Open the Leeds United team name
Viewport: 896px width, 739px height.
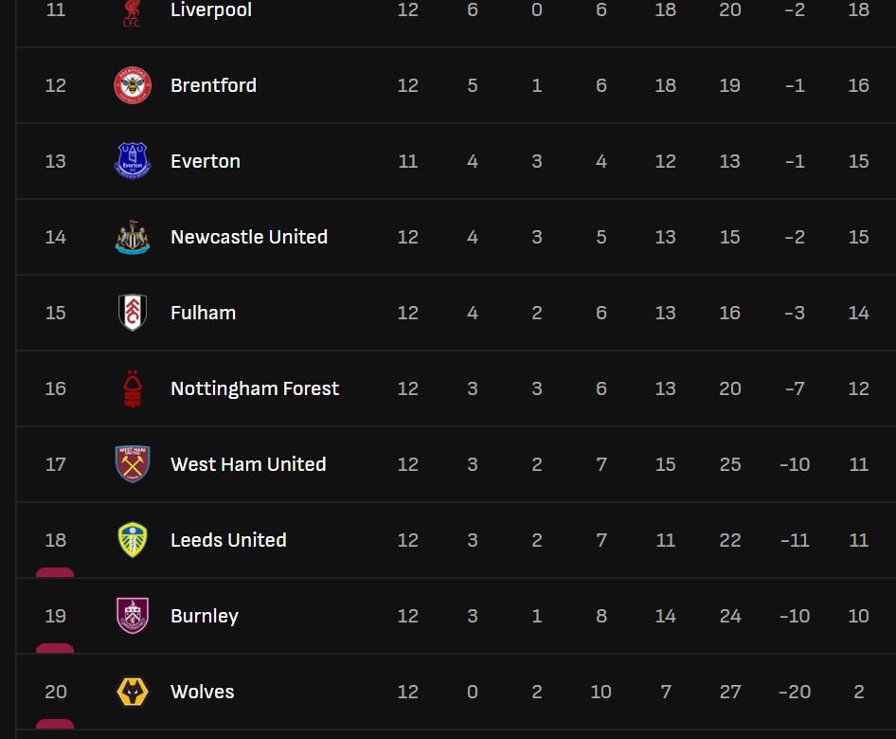(227, 540)
